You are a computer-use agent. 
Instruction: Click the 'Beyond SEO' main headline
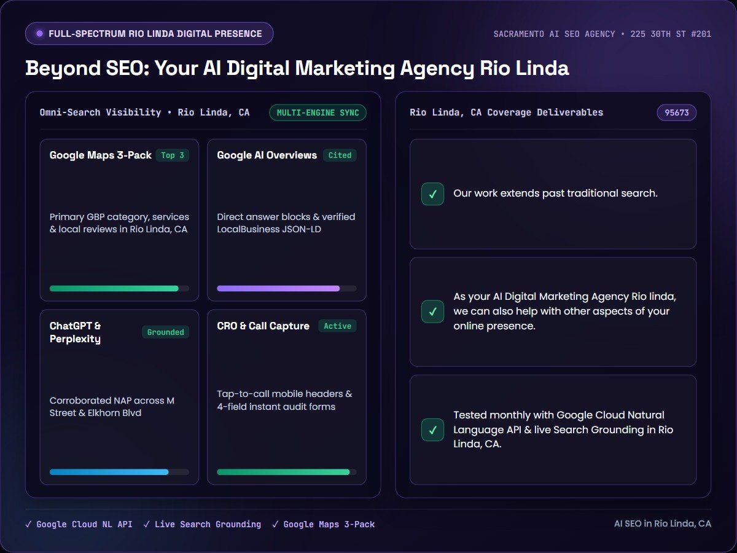click(x=297, y=68)
